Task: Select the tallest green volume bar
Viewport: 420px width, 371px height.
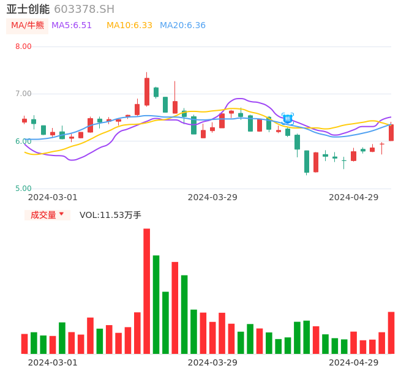Action: pyautogui.click(x=156, y=304)
